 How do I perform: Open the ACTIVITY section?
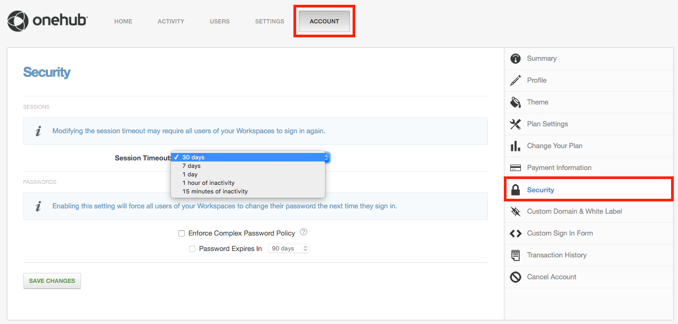[x=170, y=21]
